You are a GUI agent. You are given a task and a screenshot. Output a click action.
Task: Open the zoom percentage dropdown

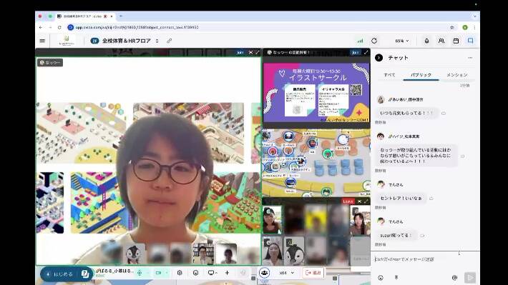point(402,41)
